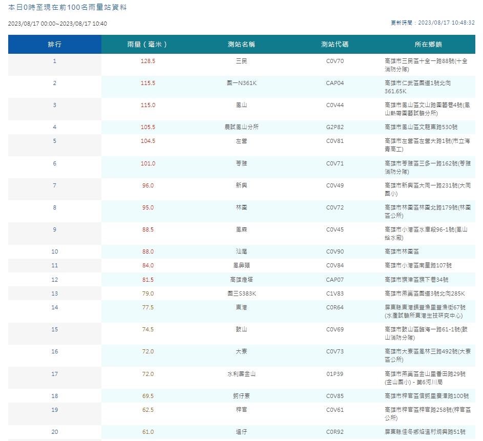Select station code C0V49
The height and width of the screenshot is (441, 483).
click(x=335, y=185)
